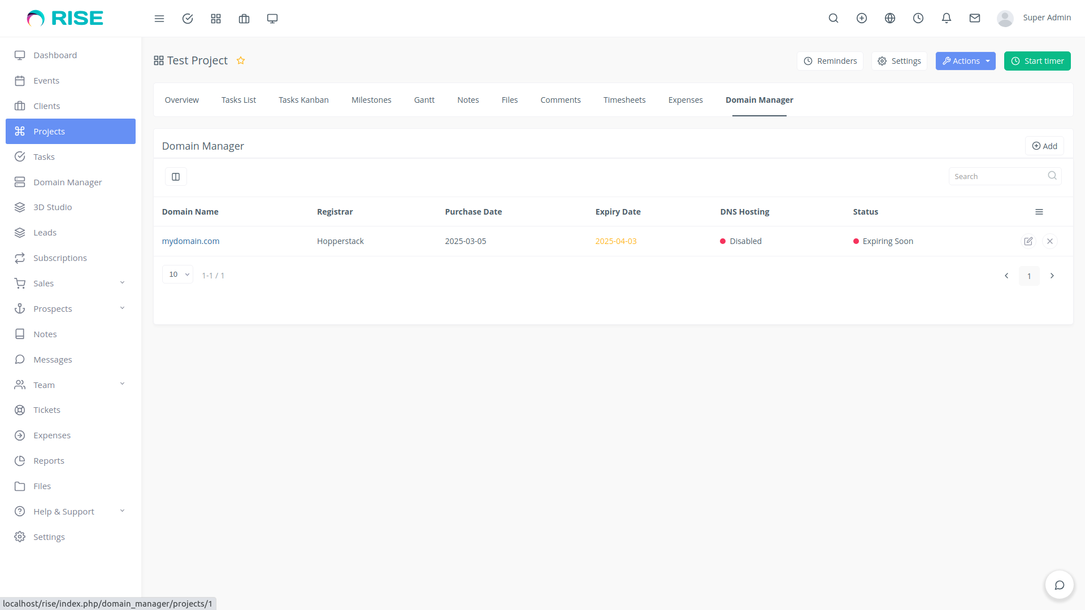Open notifications via the bell icon

[947, 18]
